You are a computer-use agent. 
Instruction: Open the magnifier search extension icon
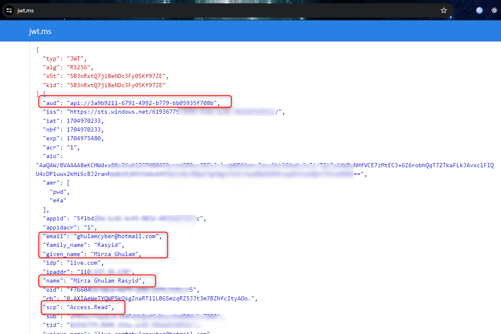coord(479,10)
